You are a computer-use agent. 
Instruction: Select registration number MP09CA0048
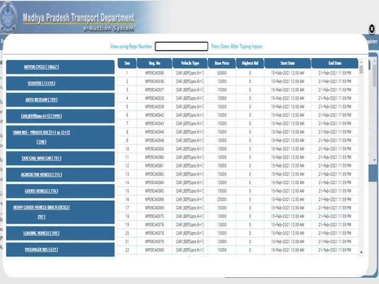(154, 140)
